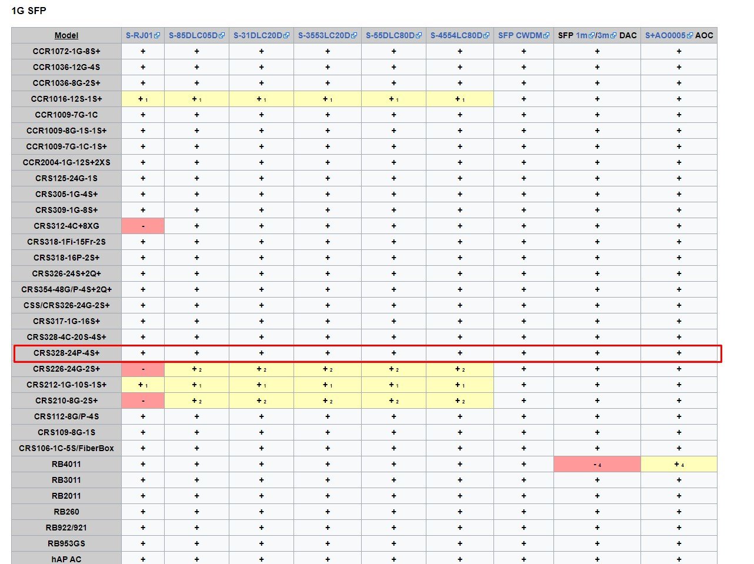Select the CRS125-24G-1S model name
Viewport: 754px width, 564px height.
[x=66, y=178]
